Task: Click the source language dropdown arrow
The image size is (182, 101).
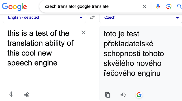Action: point(81,18)
